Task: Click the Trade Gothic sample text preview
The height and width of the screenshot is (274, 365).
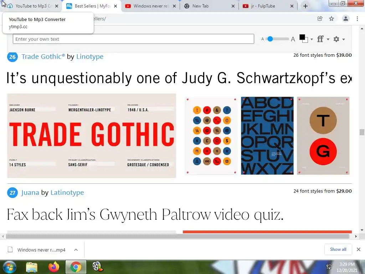Action: click(x=179, y=78)
